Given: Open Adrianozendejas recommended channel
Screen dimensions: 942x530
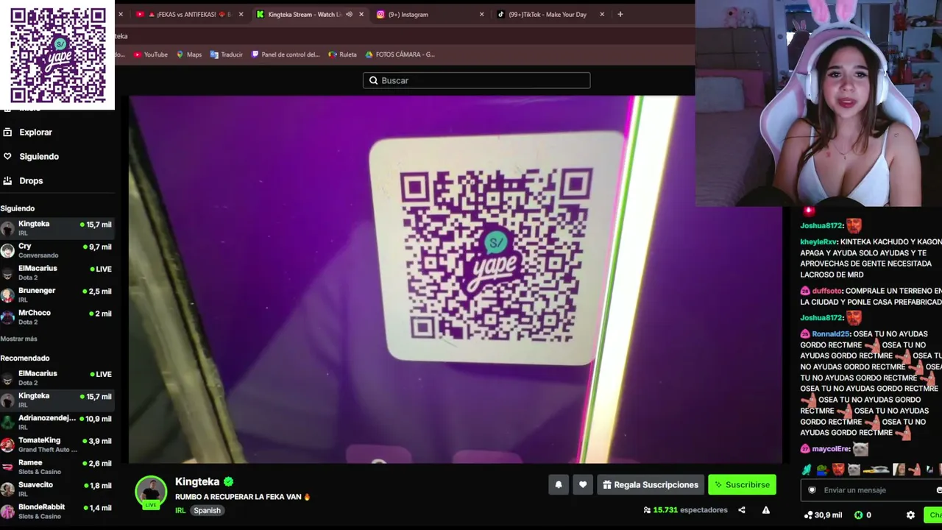Looking at the screenshot, I should [x=57, y=423].
